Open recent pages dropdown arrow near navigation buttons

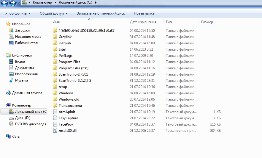pyautogui.click(x=19, y=3)
